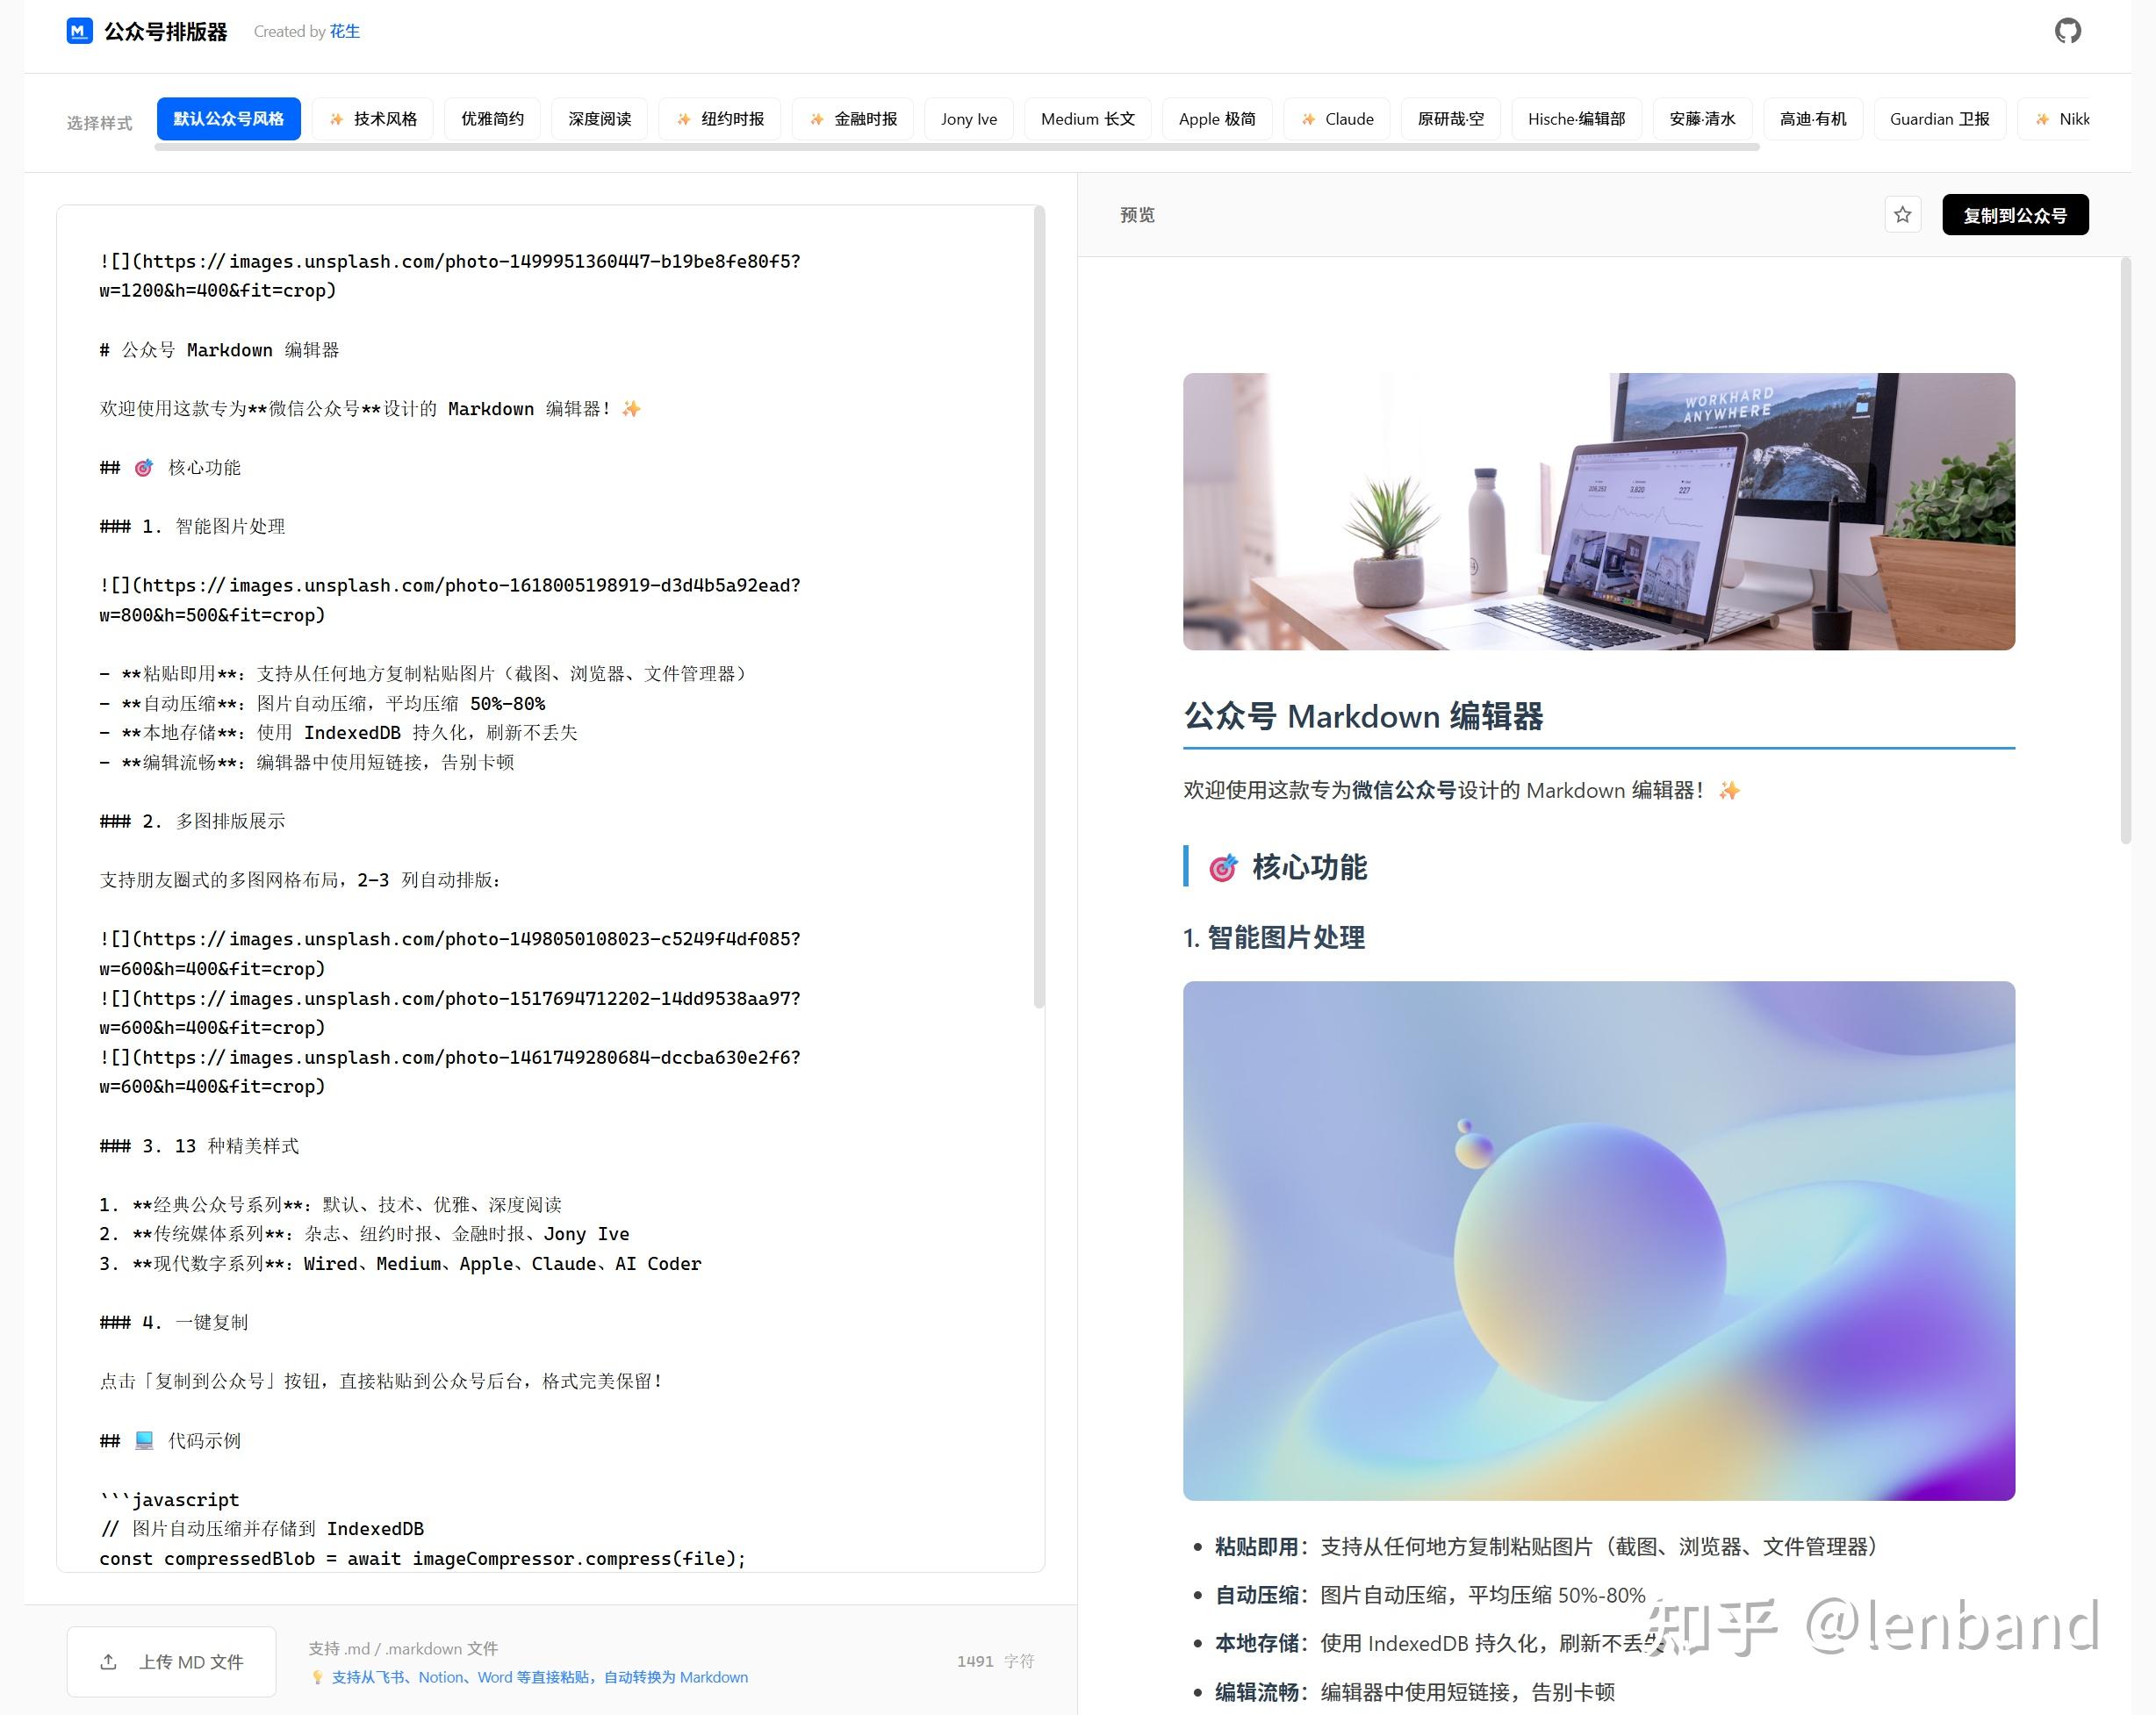Select the 默认公众号风格 style
The width and height of the screenshot is (2156, 1715).
tap(228, 119)
